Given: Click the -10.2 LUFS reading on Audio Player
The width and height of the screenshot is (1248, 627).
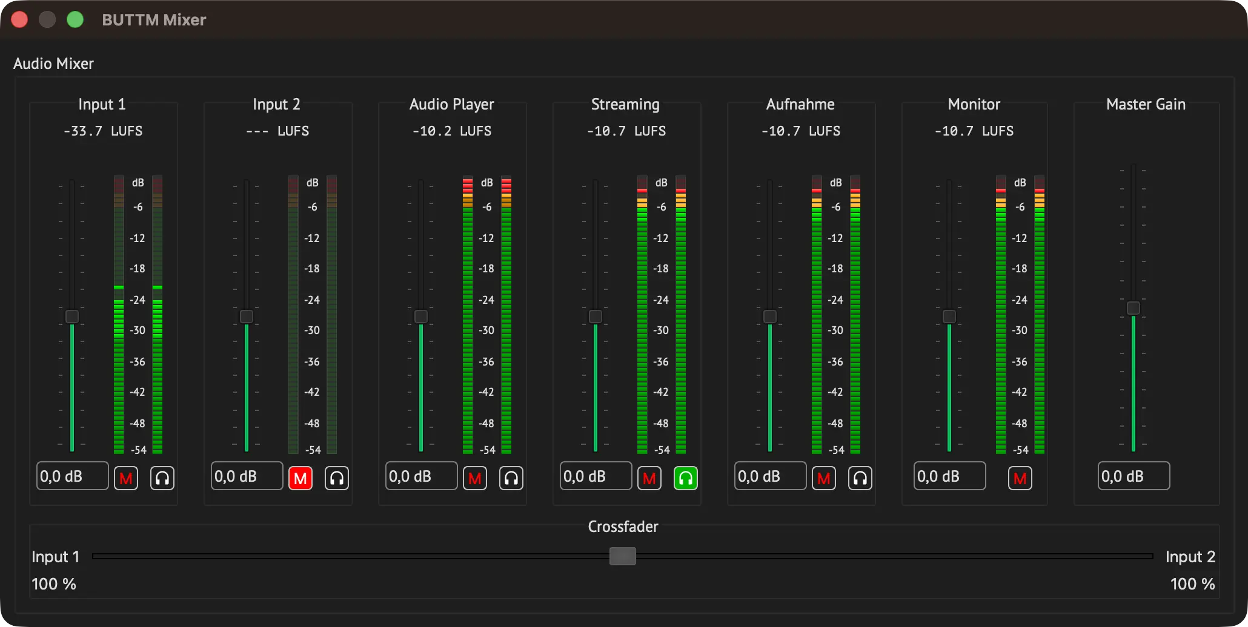Looking at the screenshot, I should click(452, 131).
